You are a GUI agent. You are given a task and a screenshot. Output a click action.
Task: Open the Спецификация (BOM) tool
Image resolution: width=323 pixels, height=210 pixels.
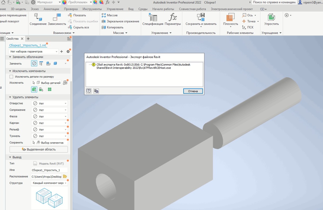pyautogui.click(x=153, y=19)
